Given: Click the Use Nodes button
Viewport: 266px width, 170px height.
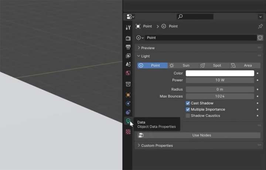Looking at the screenshot, I should (199, 135).
